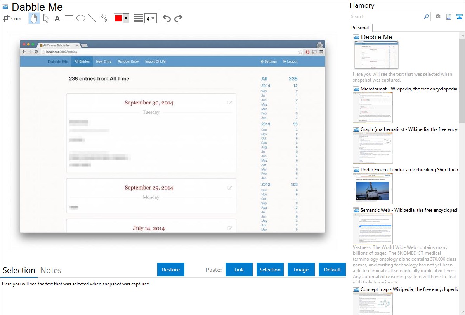
Task: Open the Microformat Wikipedia snapshot thumbnail
Action: coord(373,108)
